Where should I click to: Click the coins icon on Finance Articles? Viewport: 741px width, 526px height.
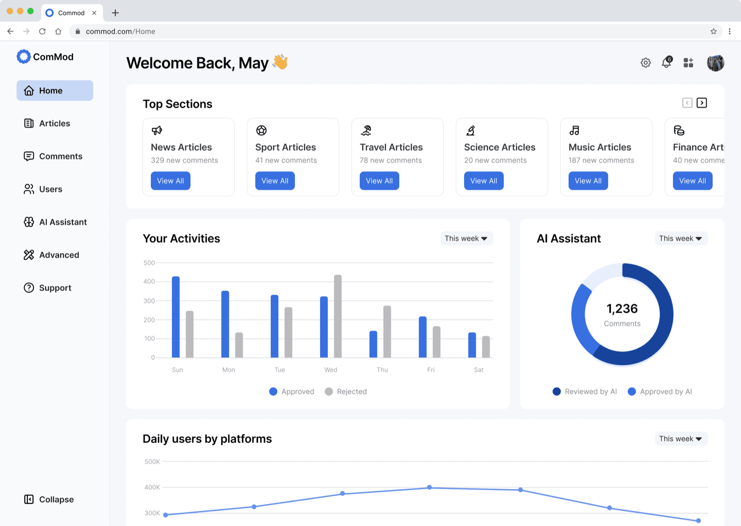679,130
